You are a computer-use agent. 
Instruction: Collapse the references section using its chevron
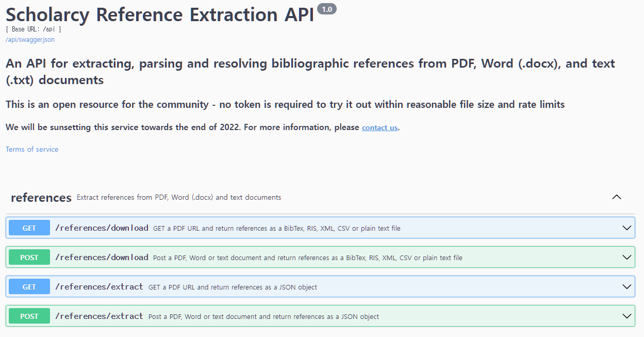616,197
